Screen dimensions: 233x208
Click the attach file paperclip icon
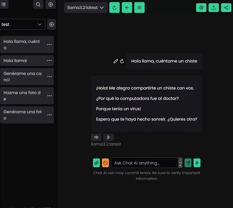point(96,163)
